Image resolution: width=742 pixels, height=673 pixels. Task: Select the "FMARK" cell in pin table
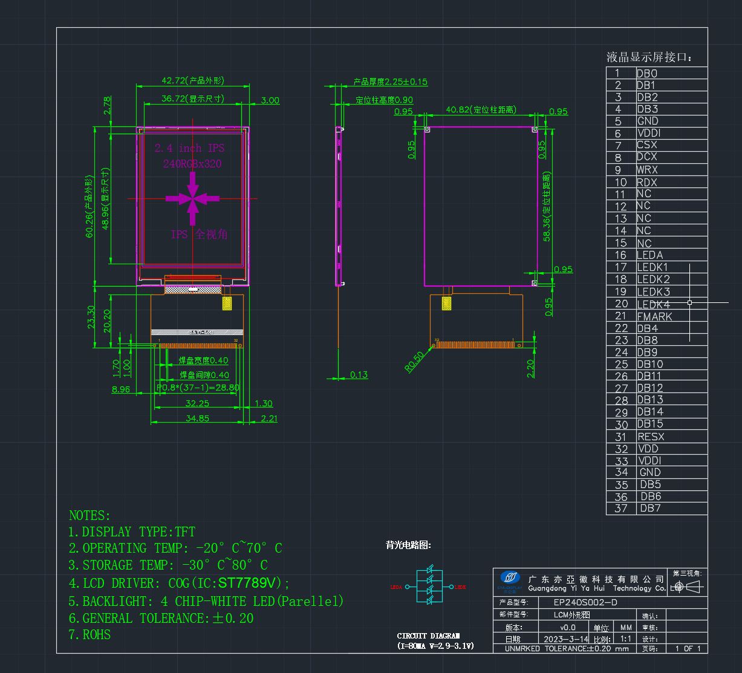coord(654,316)
